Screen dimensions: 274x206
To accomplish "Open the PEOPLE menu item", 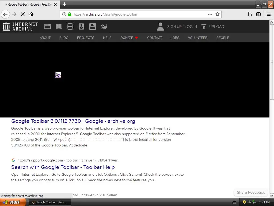I will (223, 38).
